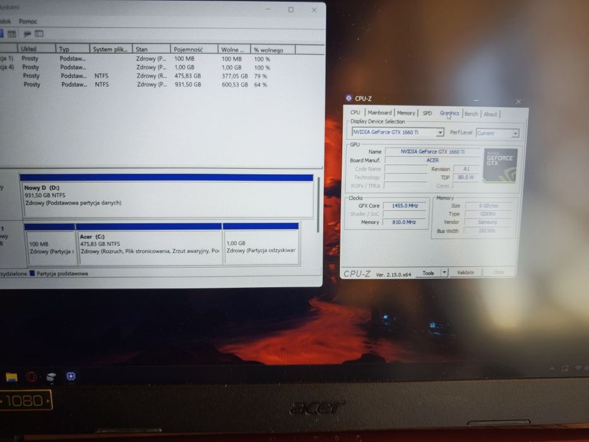Open the Pomoc menu in Disk Management
Image resolution: width=589 pixels, height=442 pixels.
point(28,21)
